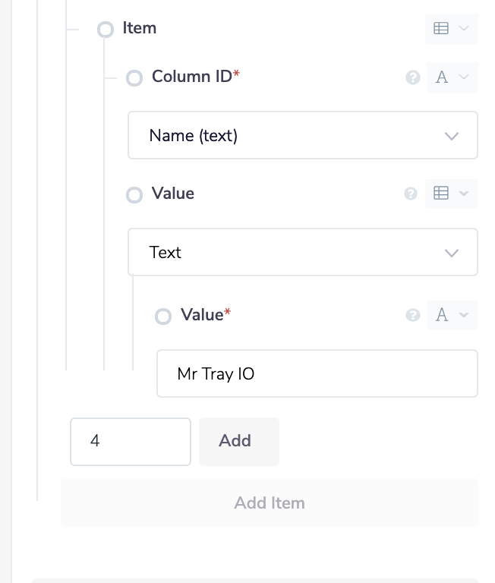Expand type chevron for nested Value*

click(465, 315)
